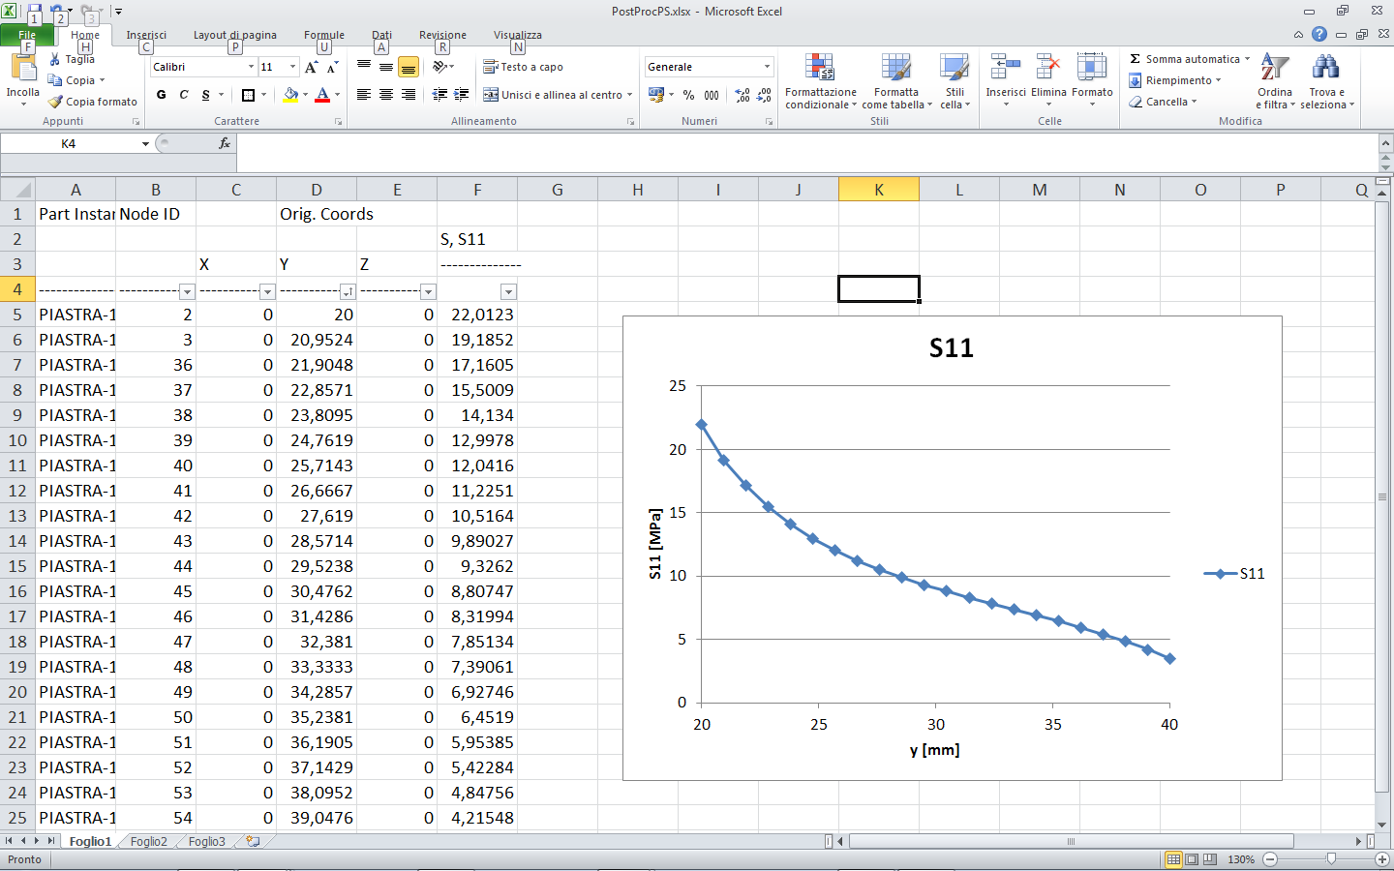Toggle Testo a capo wrap text

tap(523, 67)
